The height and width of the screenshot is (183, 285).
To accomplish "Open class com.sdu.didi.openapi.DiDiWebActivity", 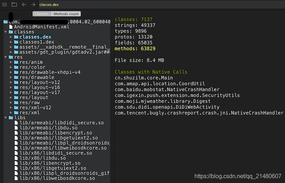I will pos(167,107).
